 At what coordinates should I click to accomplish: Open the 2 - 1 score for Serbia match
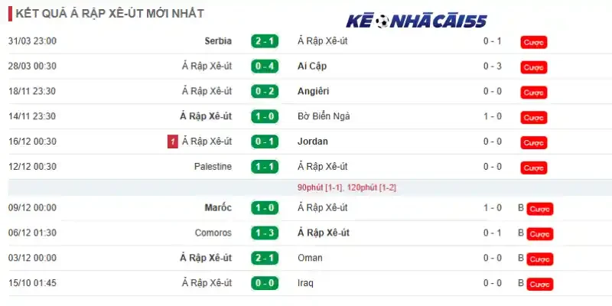265,41
